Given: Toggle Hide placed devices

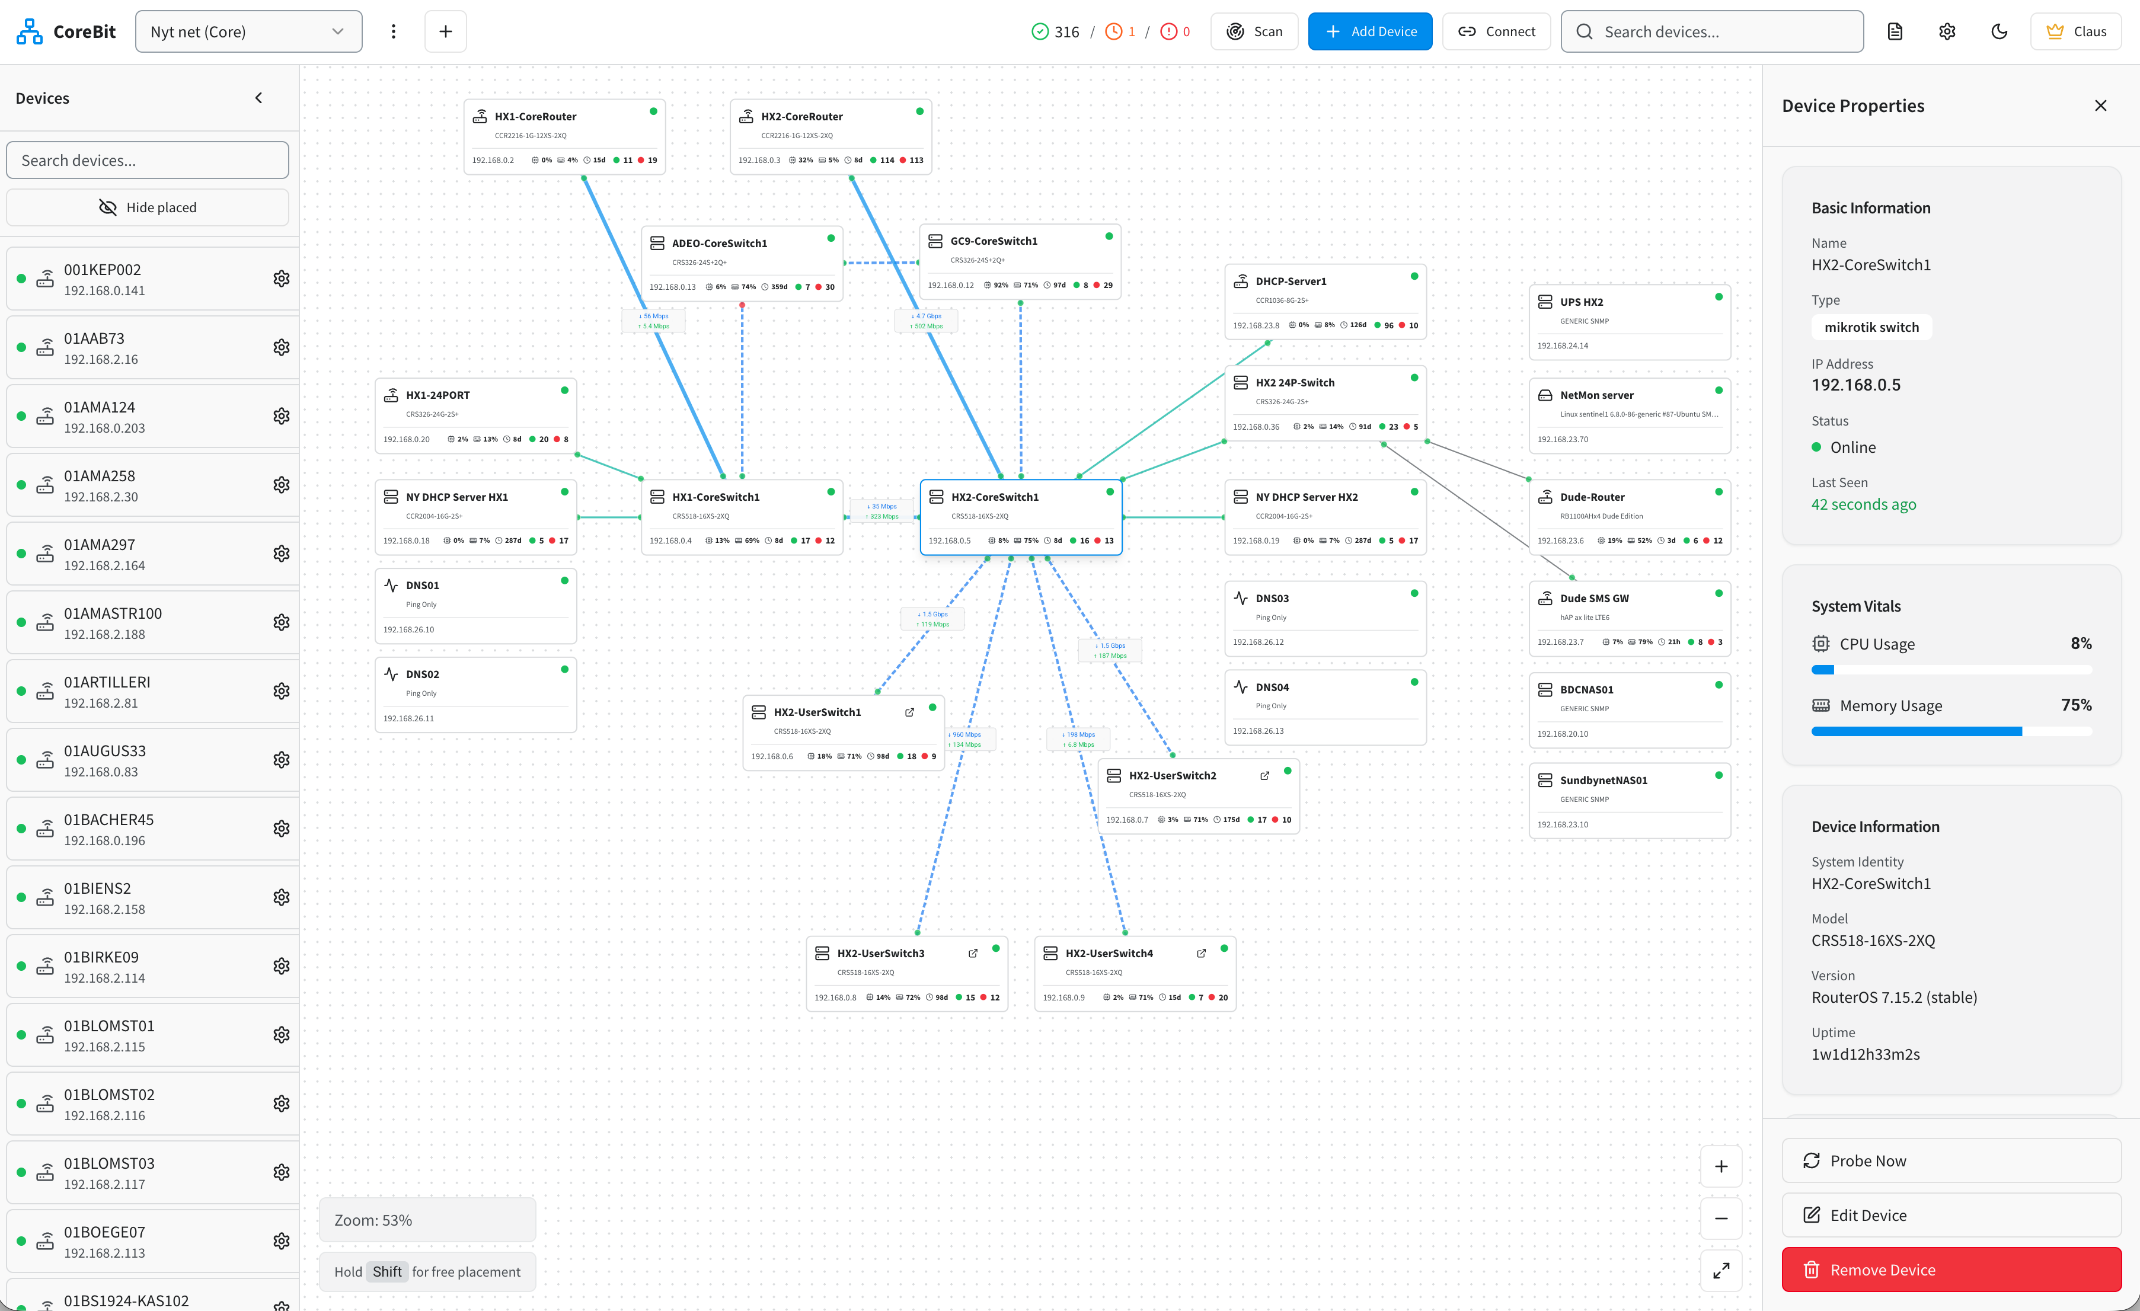Looking at the screenshot, I should point(148,207).
